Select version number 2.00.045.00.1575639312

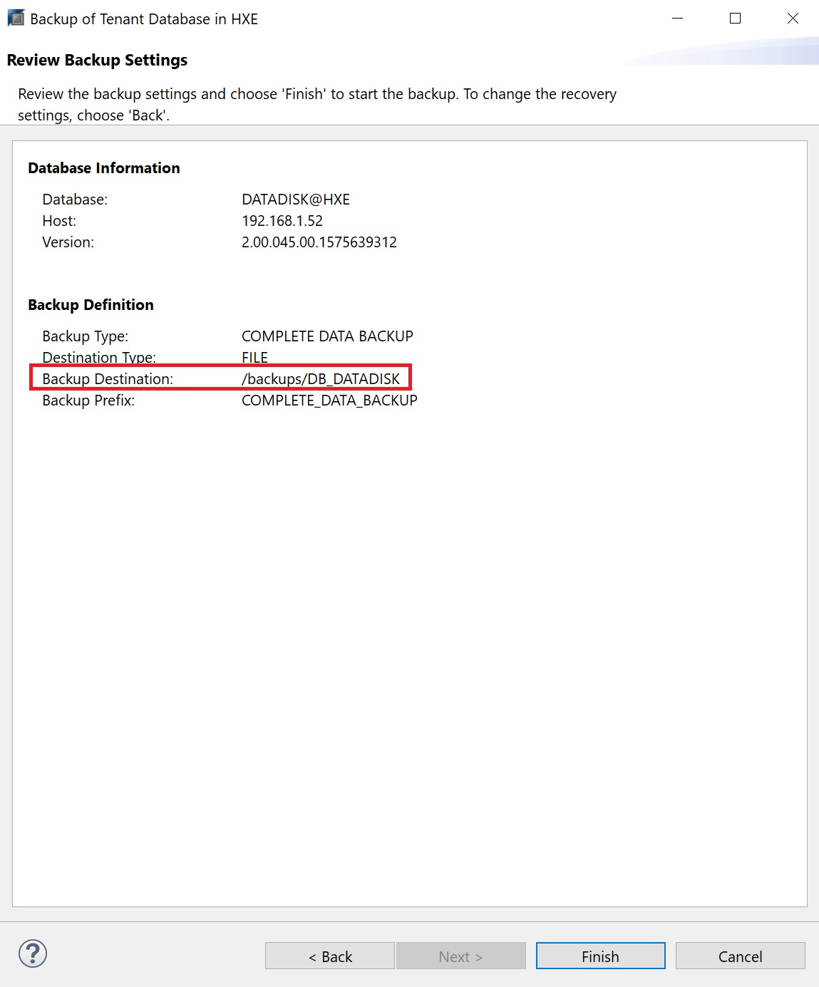319,242
